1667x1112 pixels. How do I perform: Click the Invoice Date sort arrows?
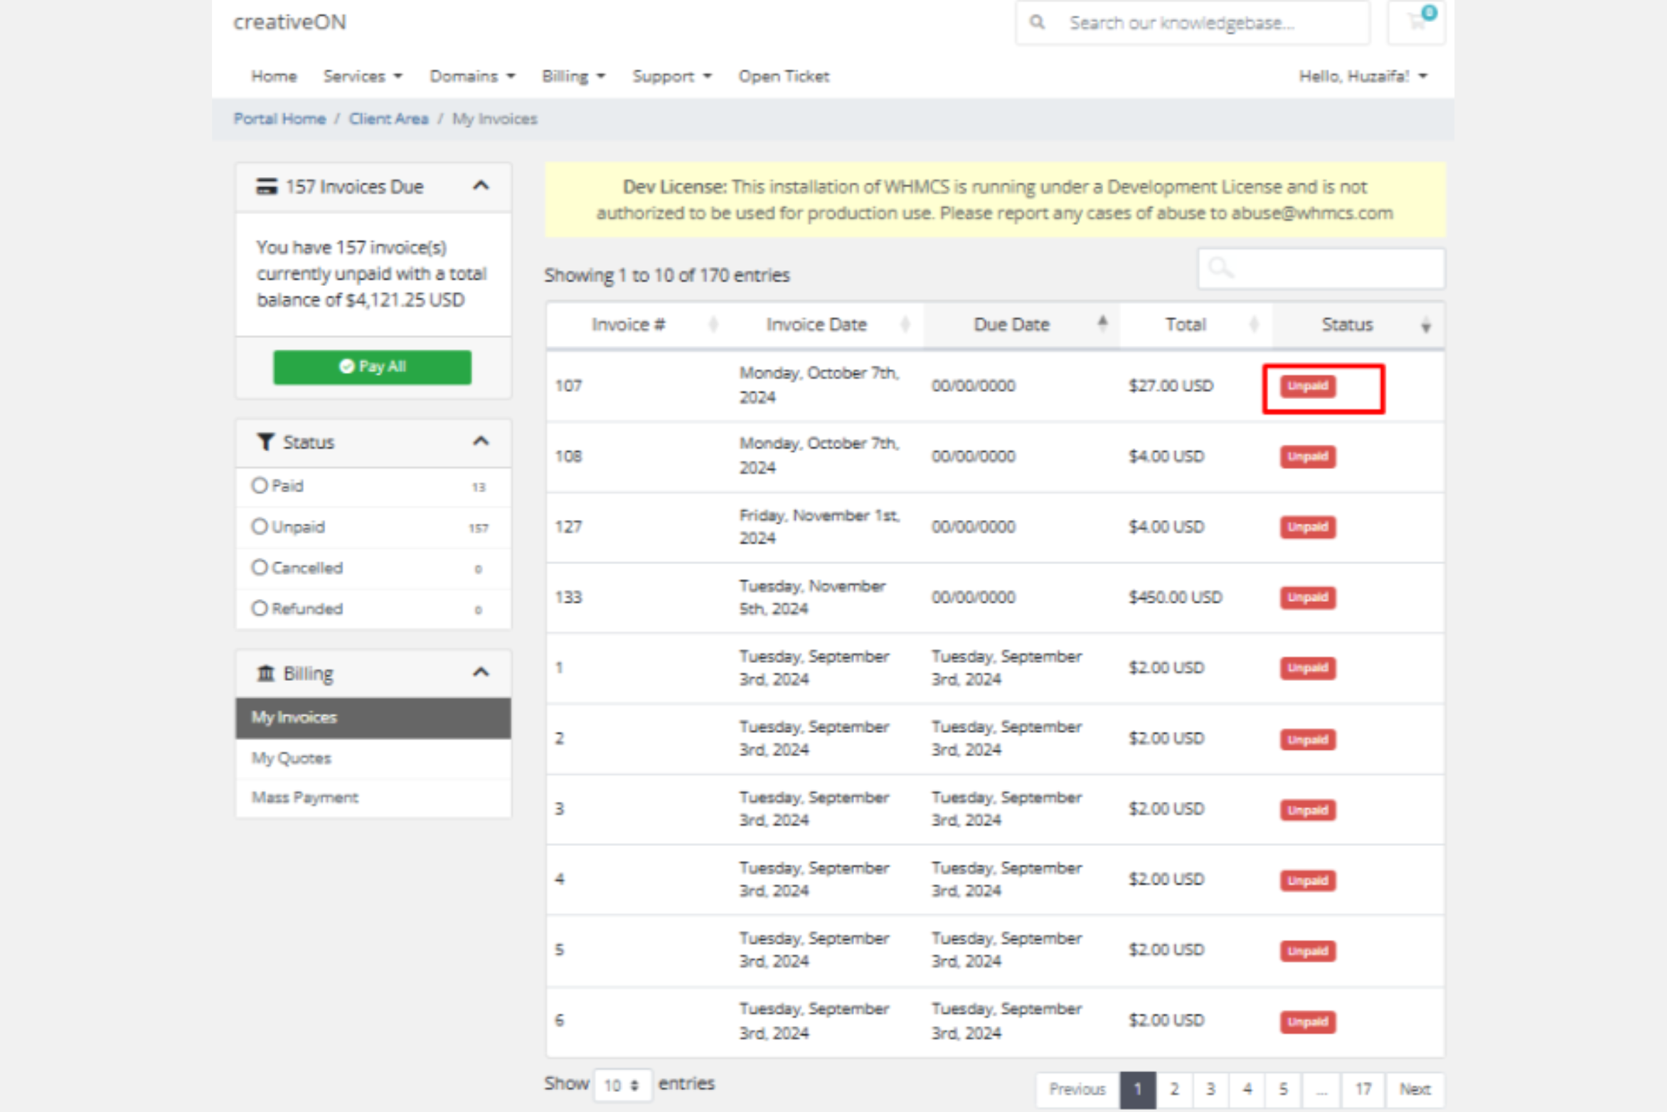(x=905, y=325)
